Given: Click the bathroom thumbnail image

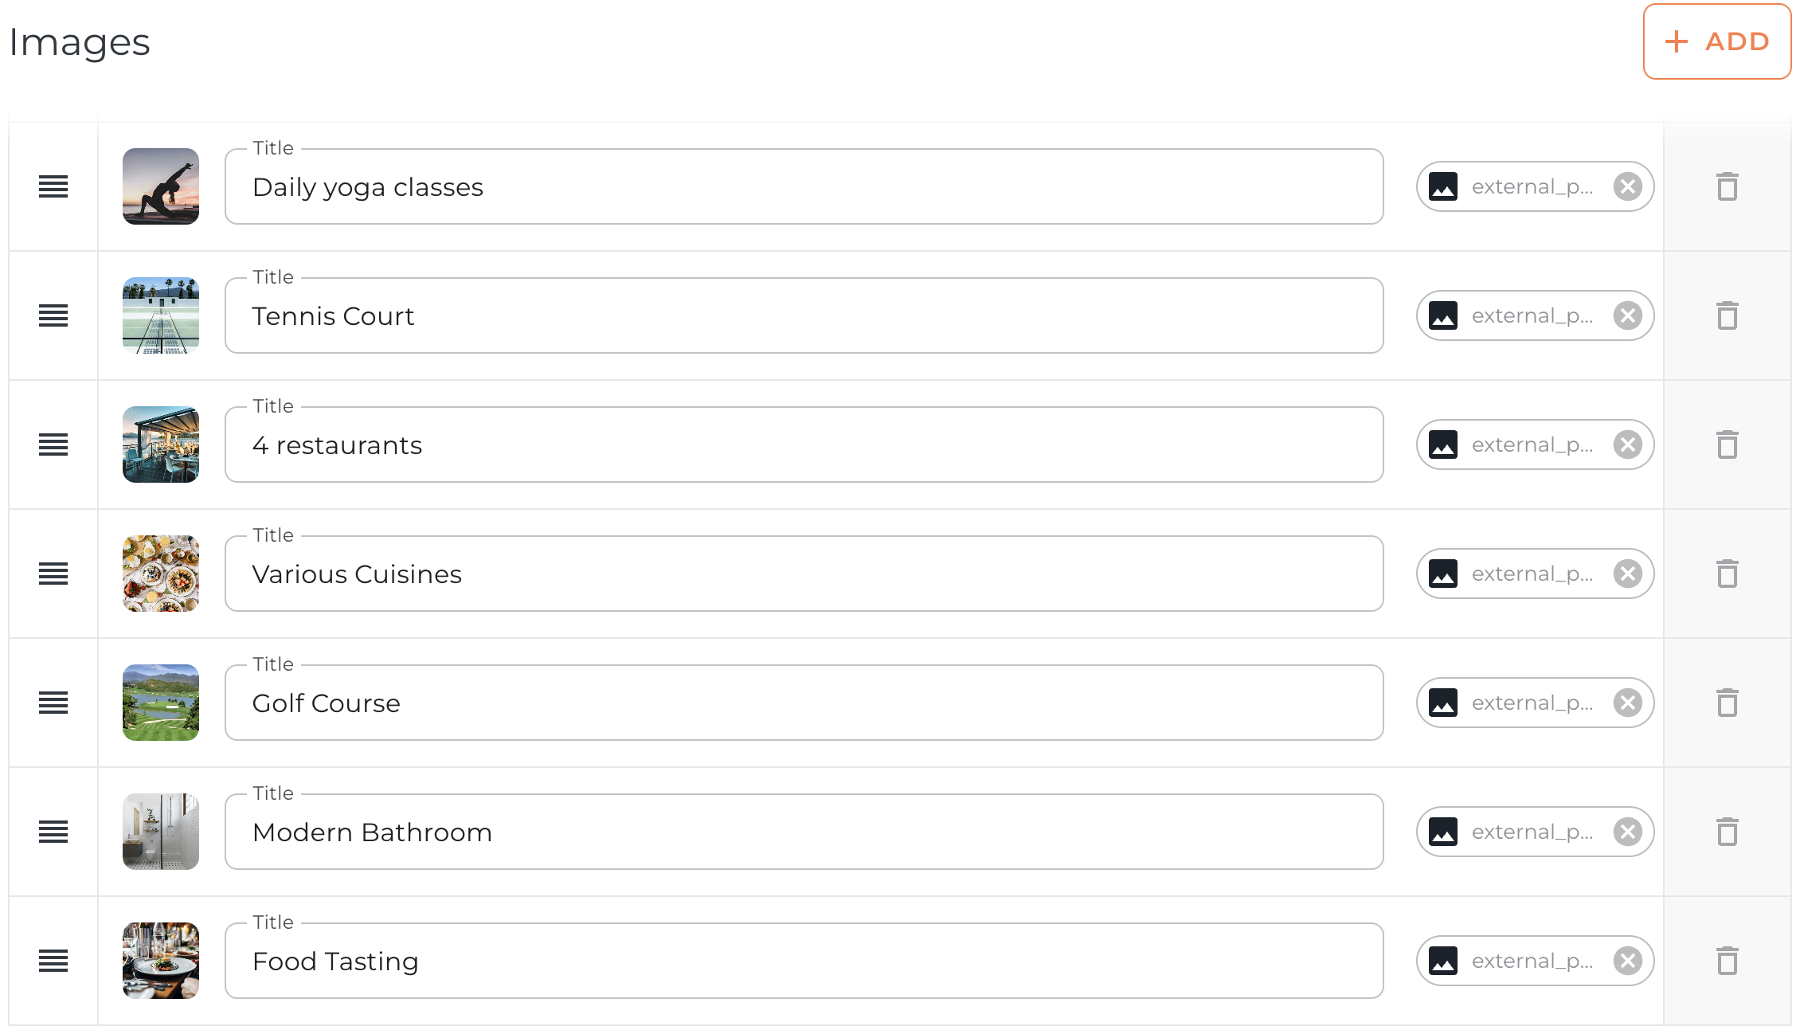Looking at the screenshot, I should [x=161, y=832].
